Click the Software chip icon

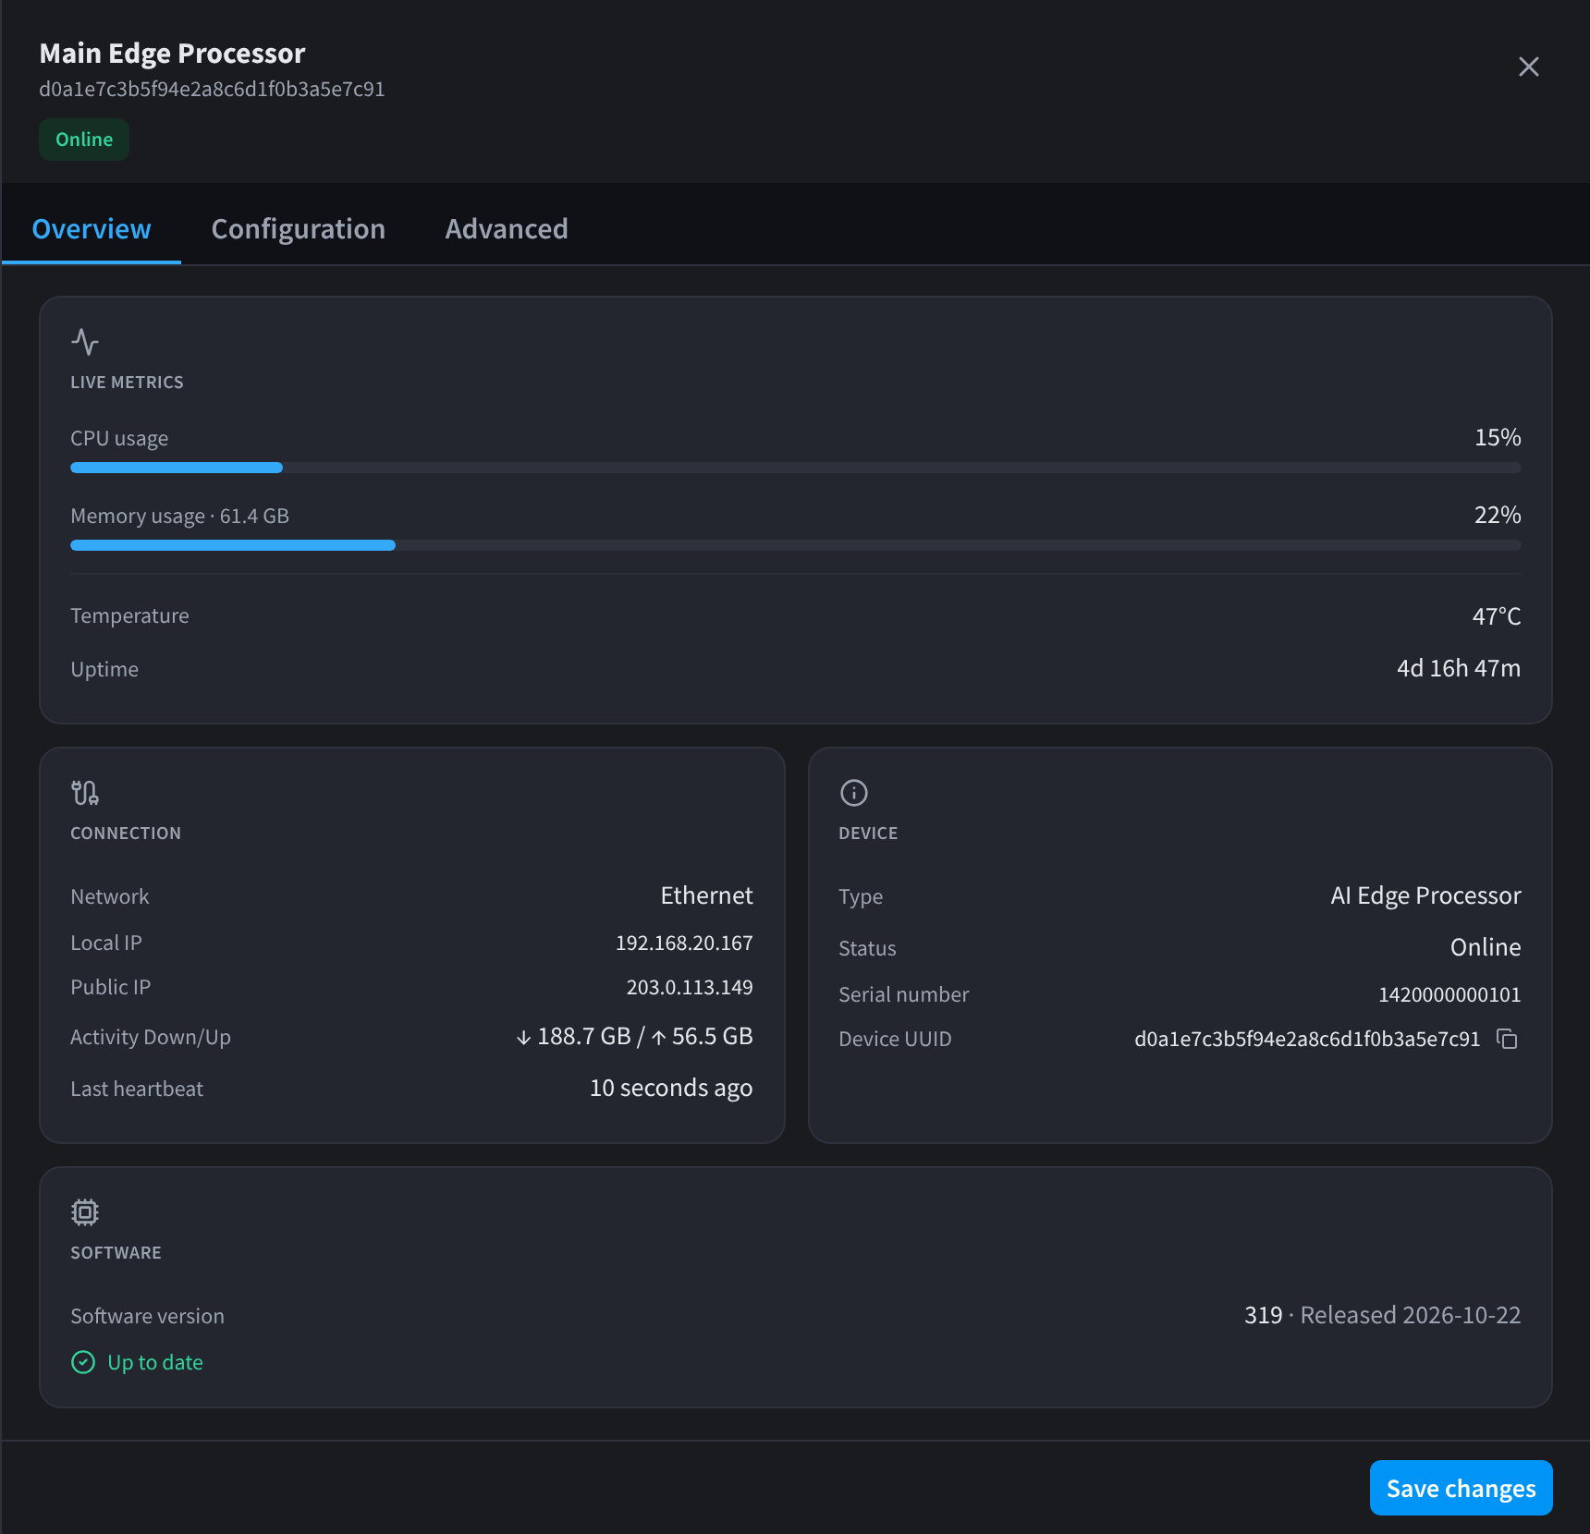(85, 1212)
